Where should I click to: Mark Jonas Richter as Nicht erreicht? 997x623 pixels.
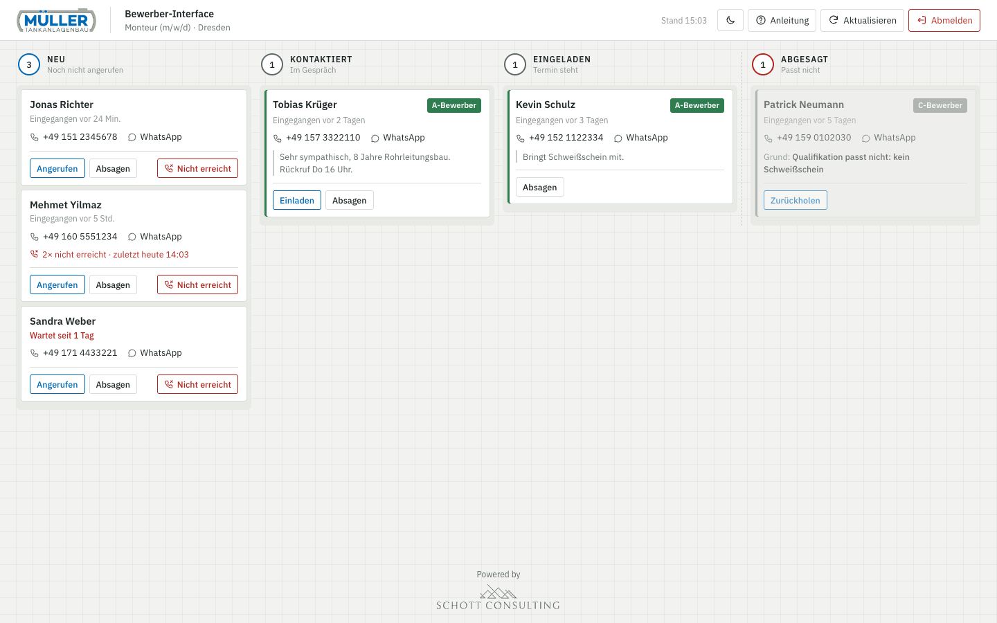pos(197,168)
